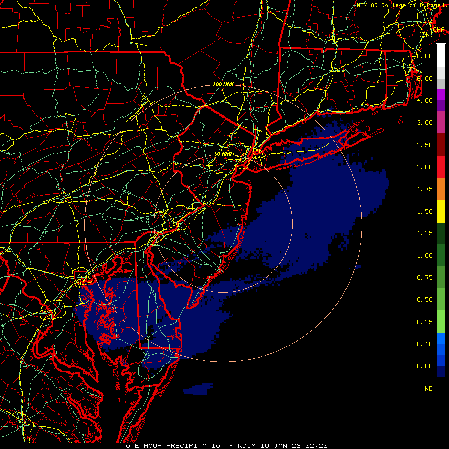Click the 0.00 legend value

coord(425,366)
